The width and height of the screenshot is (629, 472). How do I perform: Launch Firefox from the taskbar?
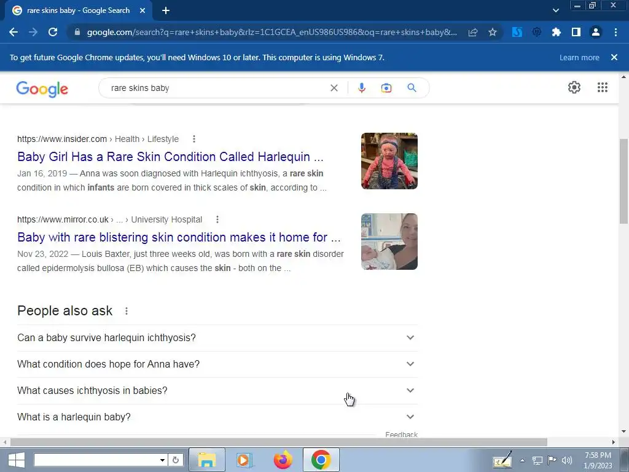coord(283,460)
